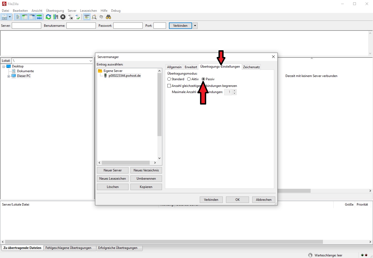Viewport: 373px width, 258px height.
Task: Open the Lesezeichen menu
Action: (88, 11)
